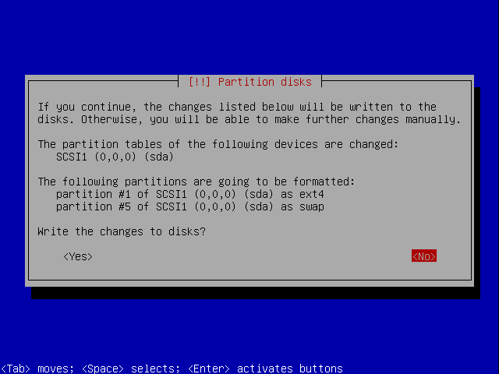Confirm writing changes with the Yes button
499x374 pixels.
78,256
